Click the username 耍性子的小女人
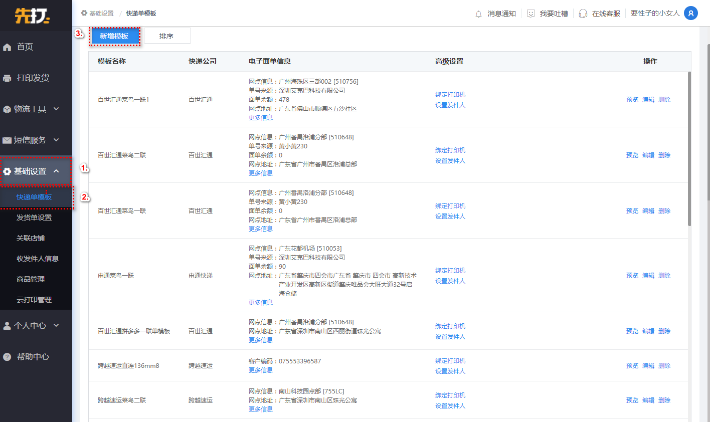 click(655, 13)
